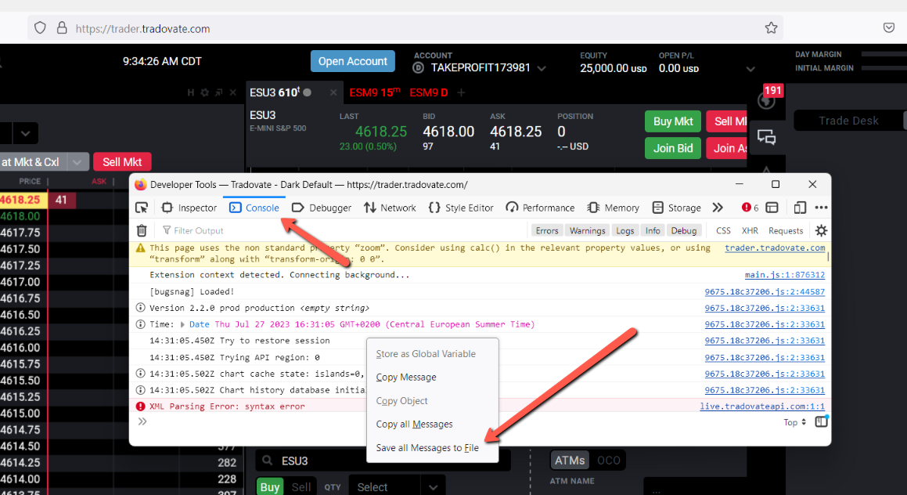Toggle Logs filter in console
This screenshot has width=907, height=495.
[624, 230]
